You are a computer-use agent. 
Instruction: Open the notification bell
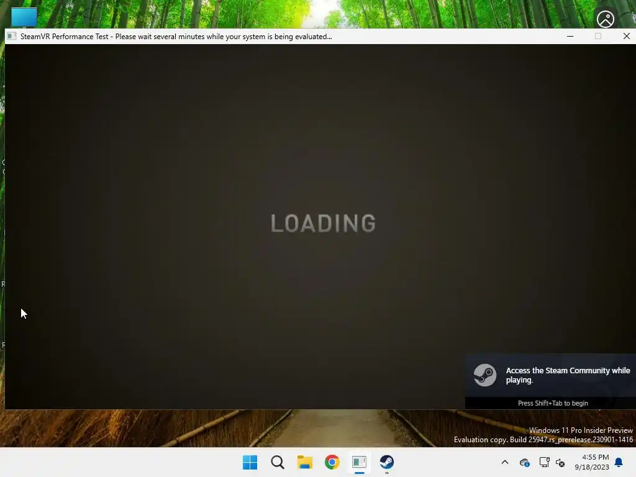point(619,462)
